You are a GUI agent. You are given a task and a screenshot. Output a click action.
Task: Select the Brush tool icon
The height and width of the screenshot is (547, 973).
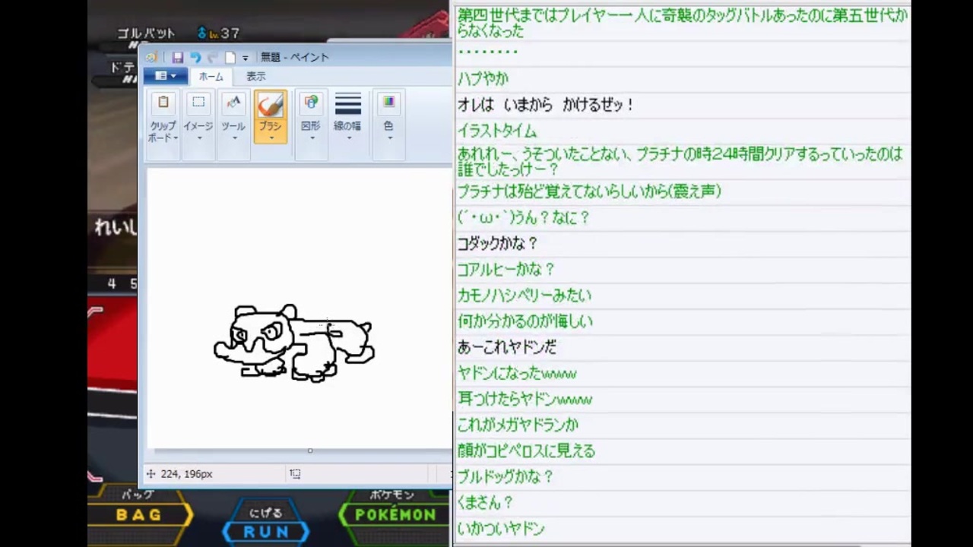click(271, 105)
